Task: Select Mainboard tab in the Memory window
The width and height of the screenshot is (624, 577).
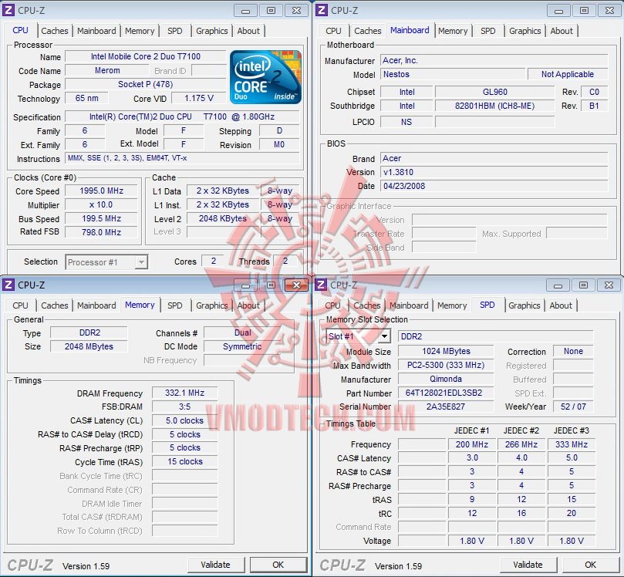Action: (x=96, y=305)
